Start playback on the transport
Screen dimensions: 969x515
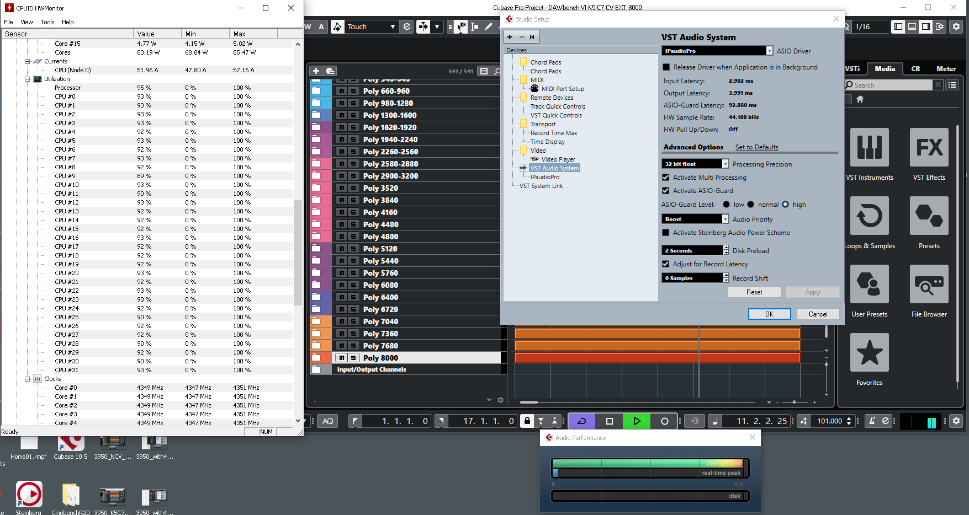[637, 421]
